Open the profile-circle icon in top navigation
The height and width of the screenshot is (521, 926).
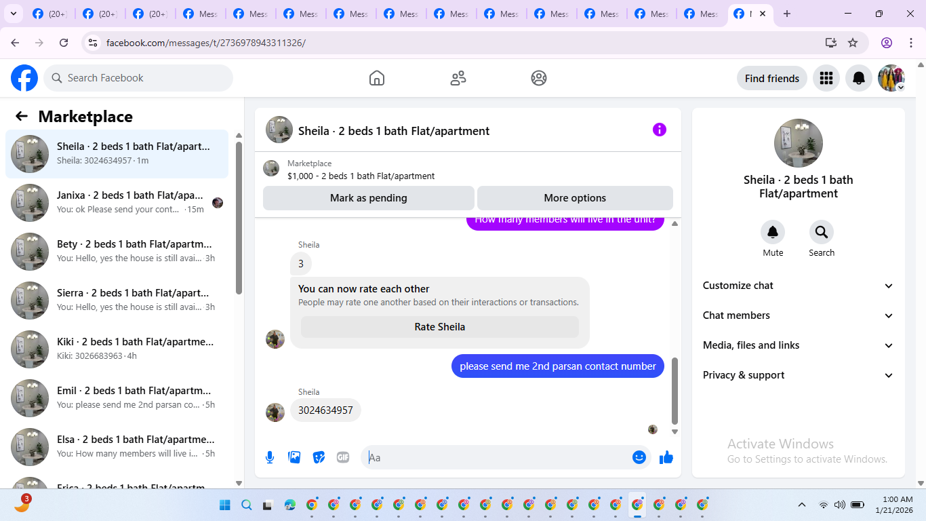click(x=539, y=78)
